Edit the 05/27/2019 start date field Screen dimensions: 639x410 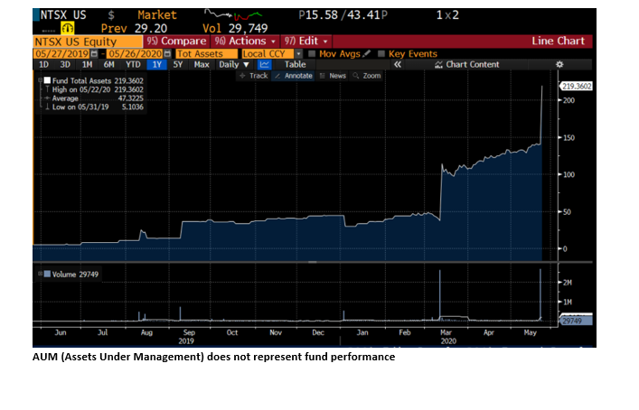coord(61,54)
